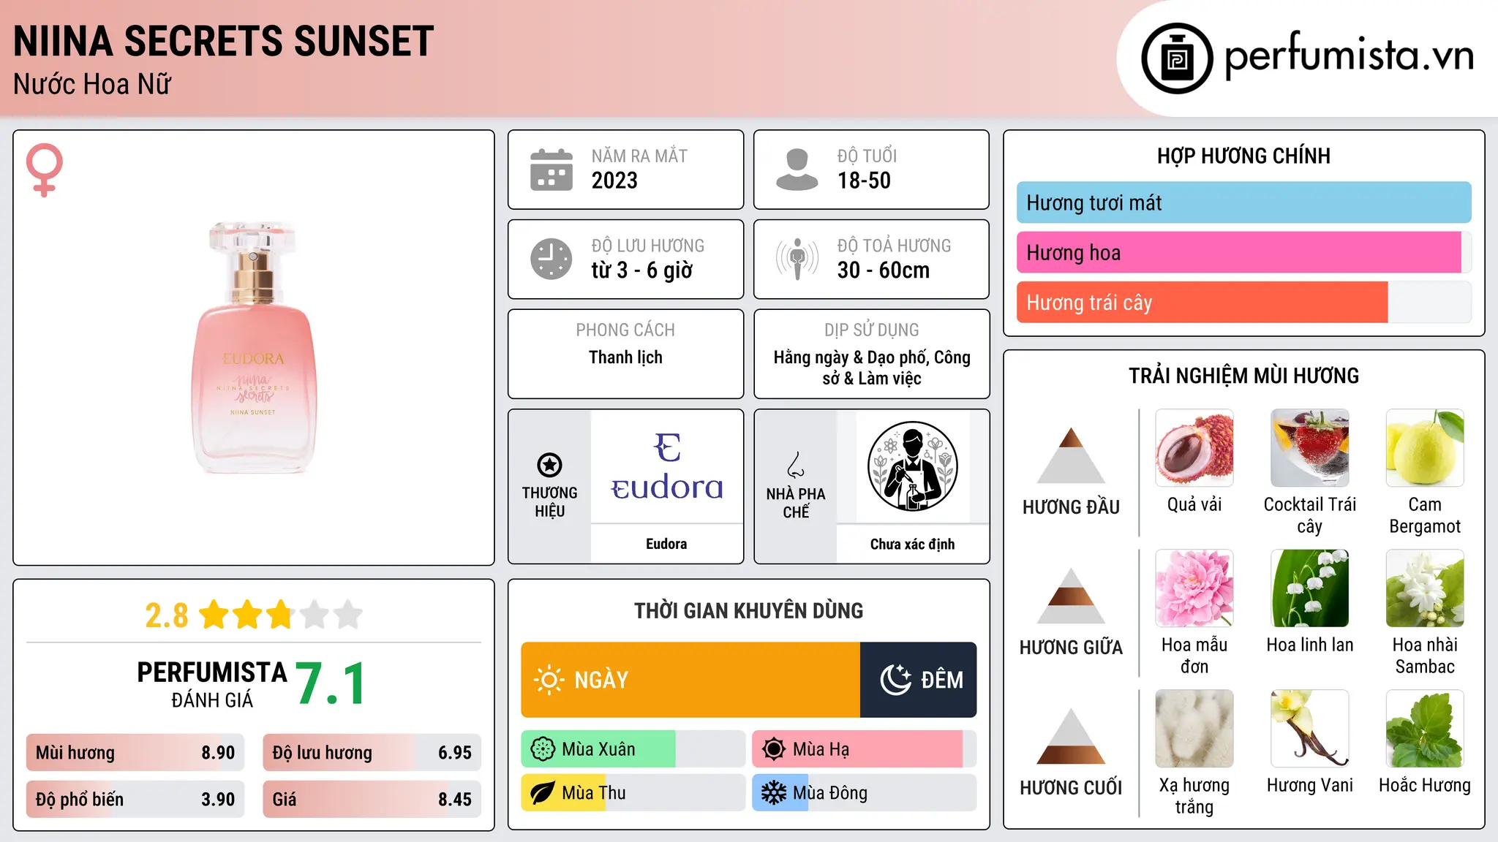Select the Hoắc Hương patchouli image

(1425, 729)
